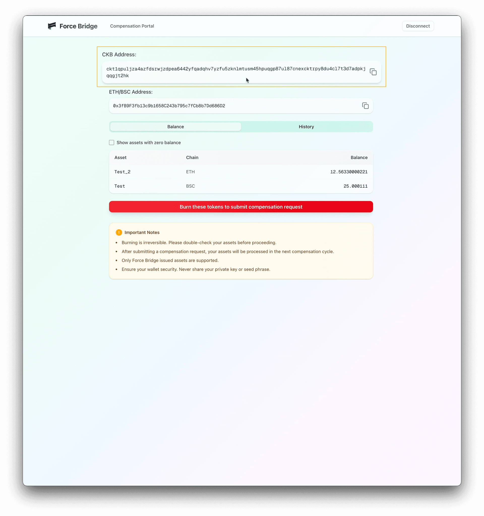
Task: Click the Balance column header
Action: coord(359,158)
